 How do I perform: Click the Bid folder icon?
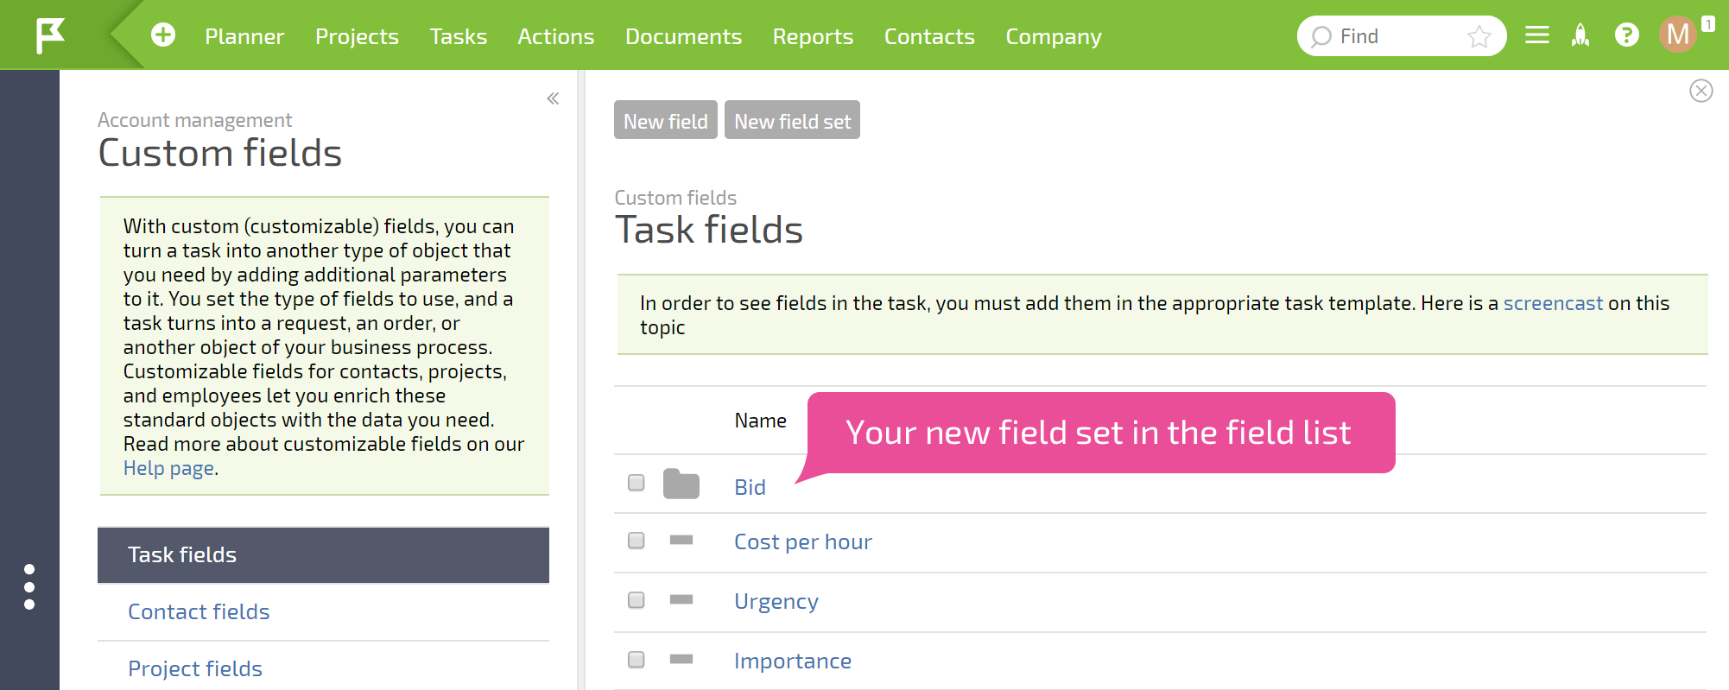681,484
